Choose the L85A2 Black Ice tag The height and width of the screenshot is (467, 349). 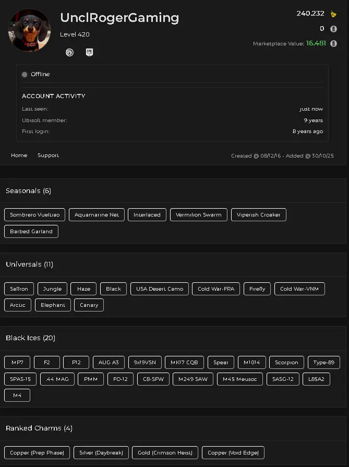click(316, 379)
